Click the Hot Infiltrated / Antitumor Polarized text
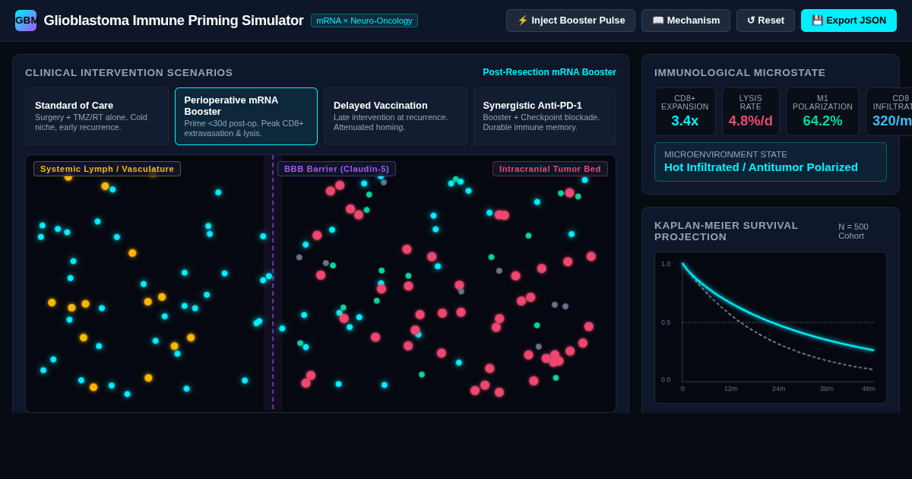This screenshot has width=912, height=479. pyautogui.click(x=761, y=167)
